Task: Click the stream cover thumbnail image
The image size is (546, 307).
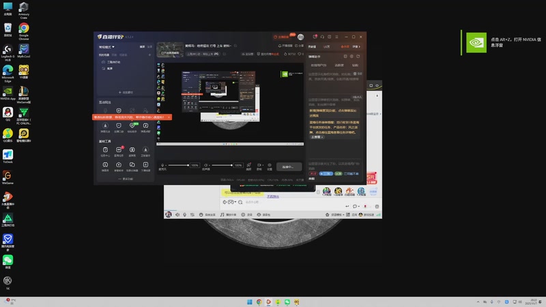Action: 170,50
